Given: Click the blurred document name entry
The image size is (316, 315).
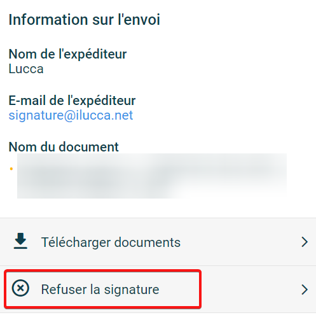Looking at the screenshot, I should pyautogui.click(x=152, y=176).
